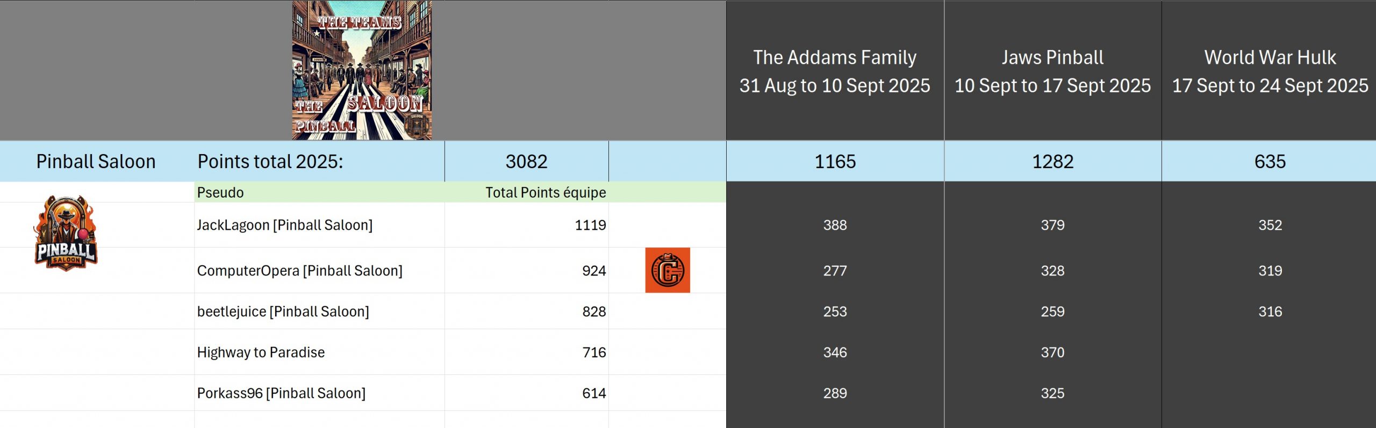This screenshot has width=1376, height=428.
Task: Select The Addams Family header cell
Action: (x=834, y=71)
